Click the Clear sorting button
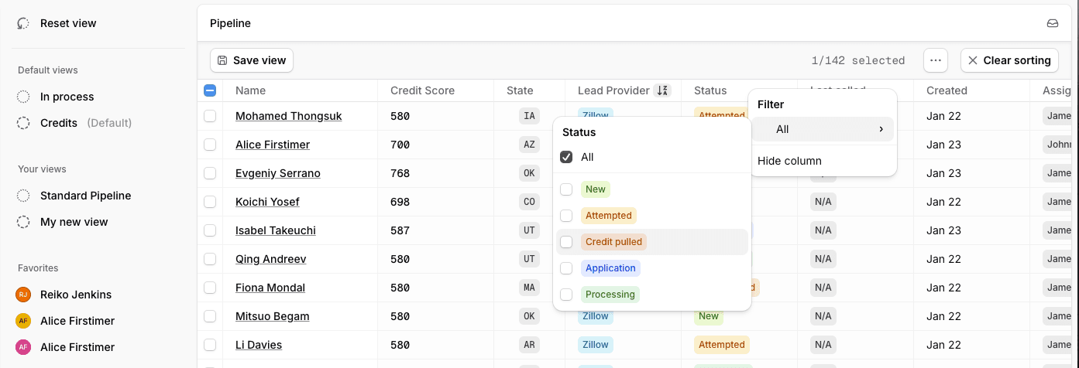 click(x=1009, y=60)
